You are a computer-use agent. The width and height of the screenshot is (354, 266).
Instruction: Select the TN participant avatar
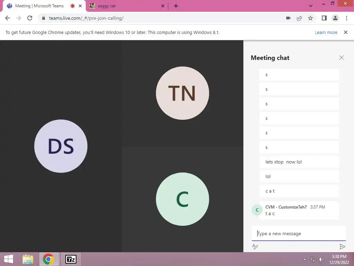tap(183, 93)
